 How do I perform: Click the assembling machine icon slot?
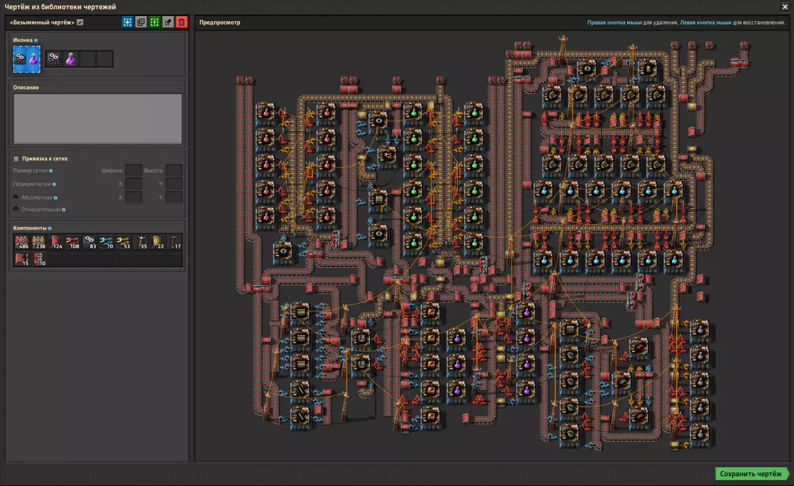point(54,59)
